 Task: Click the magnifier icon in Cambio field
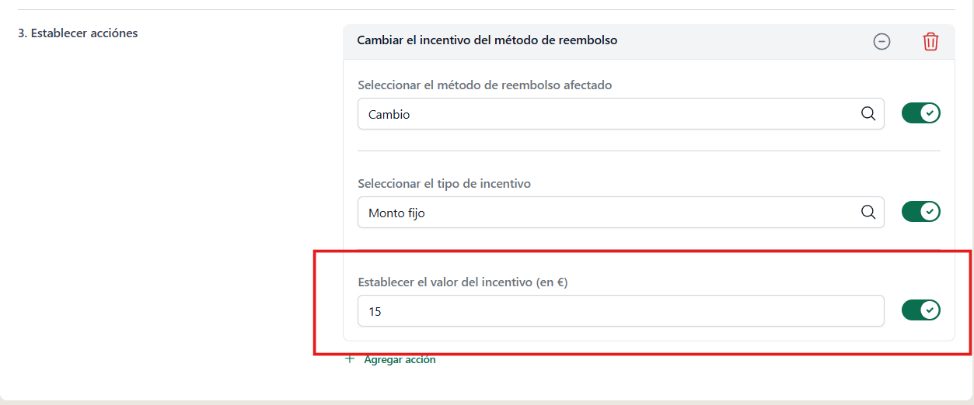868,113
